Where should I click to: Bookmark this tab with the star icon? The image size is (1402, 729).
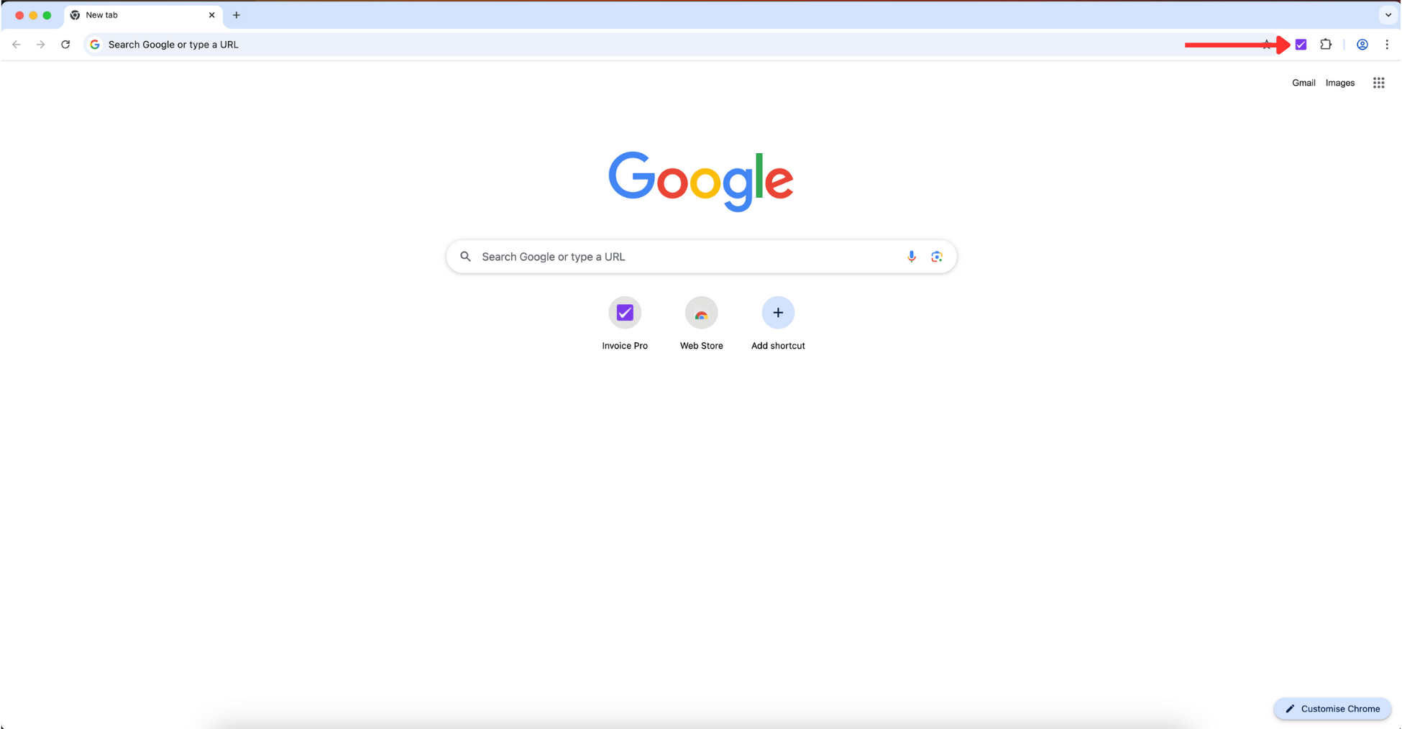coord(1267,45)
